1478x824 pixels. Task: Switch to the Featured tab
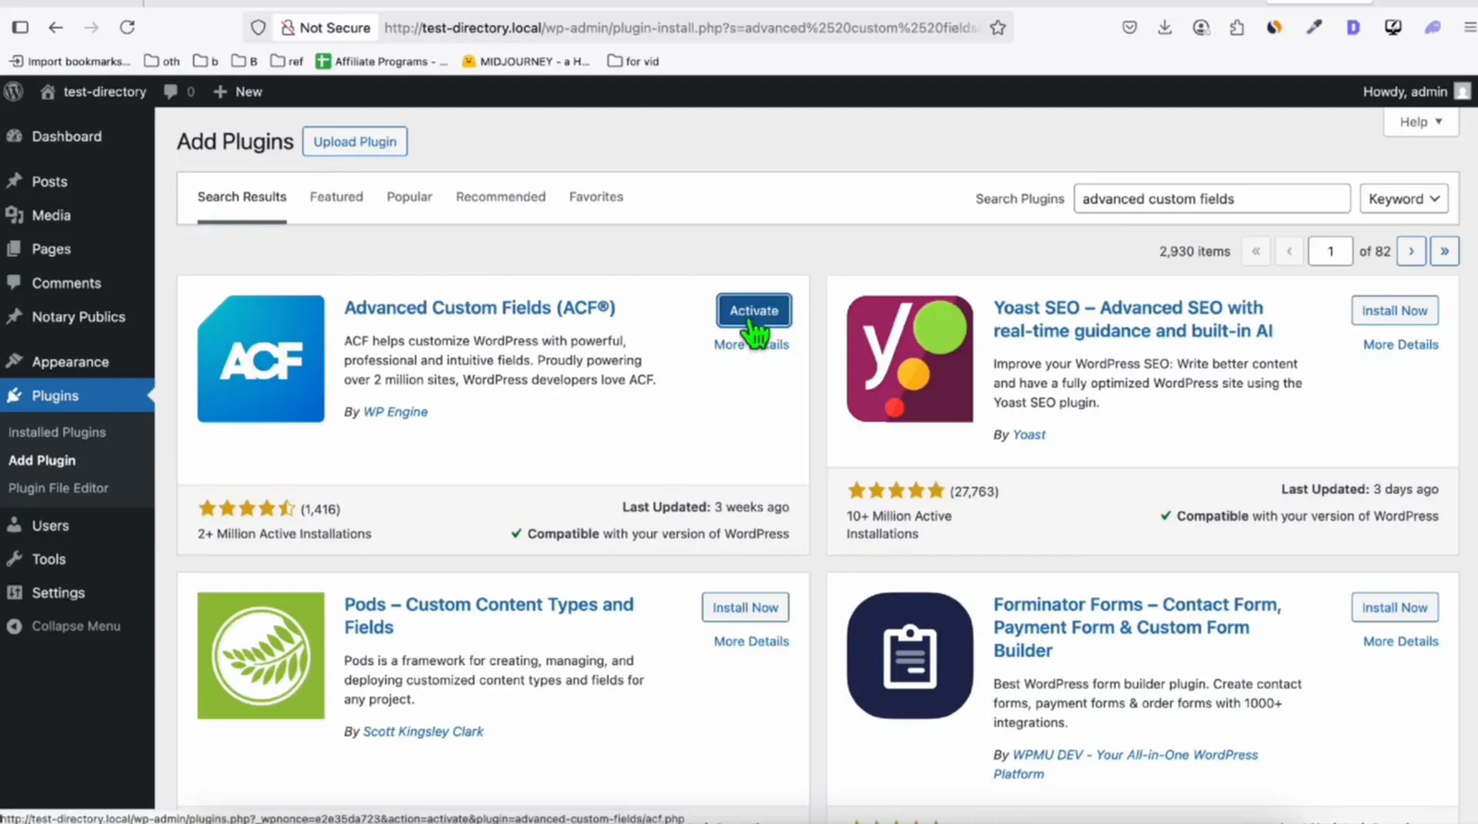click(x=336, y=197)
